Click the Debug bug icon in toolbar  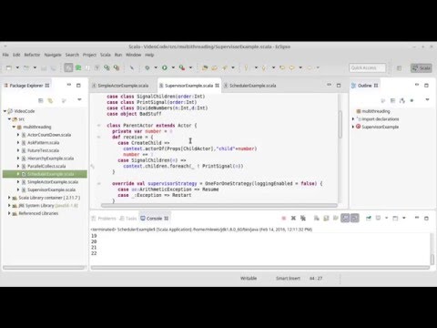click(147, 67)
